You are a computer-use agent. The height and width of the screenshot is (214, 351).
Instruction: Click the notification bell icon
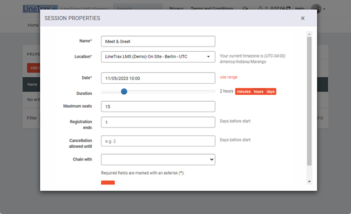[x=260, y=9]
